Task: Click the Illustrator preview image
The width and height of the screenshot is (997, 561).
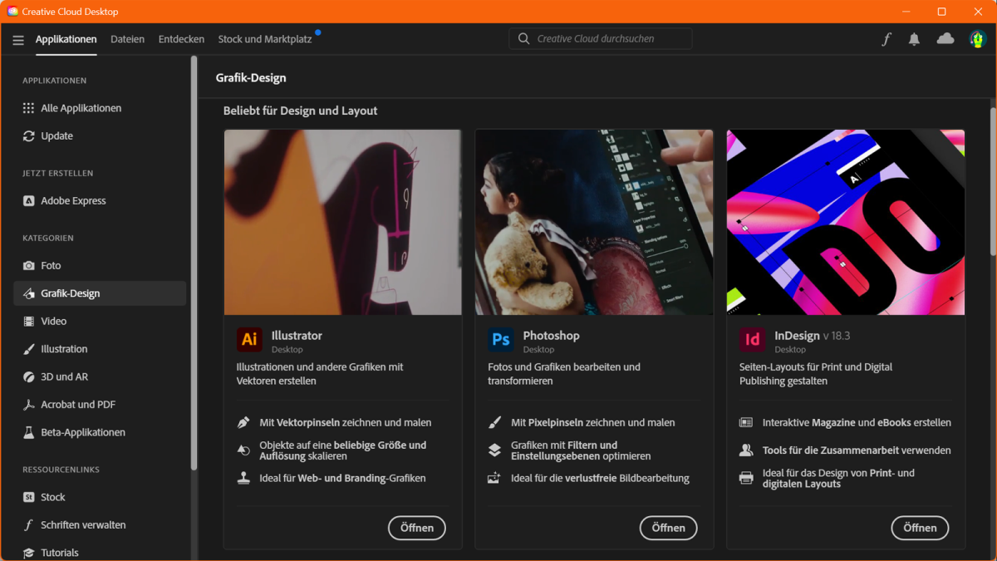Action: [x=343, y=222]
